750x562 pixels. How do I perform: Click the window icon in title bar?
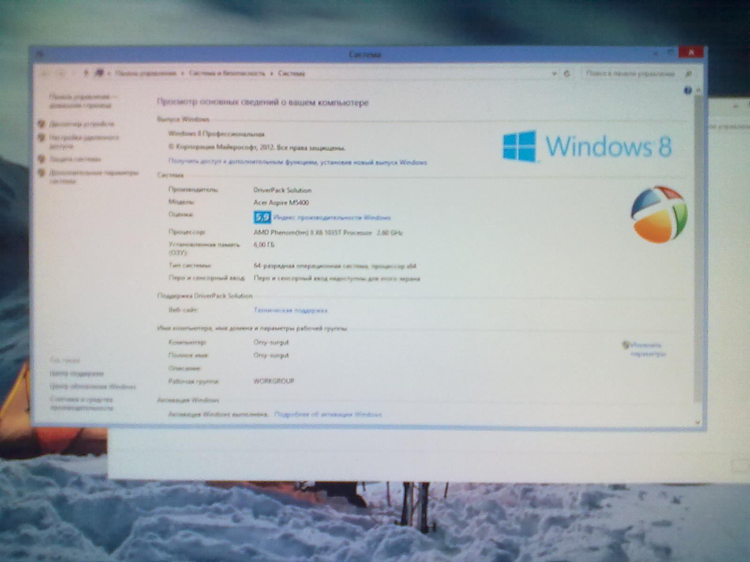(40, 54)
